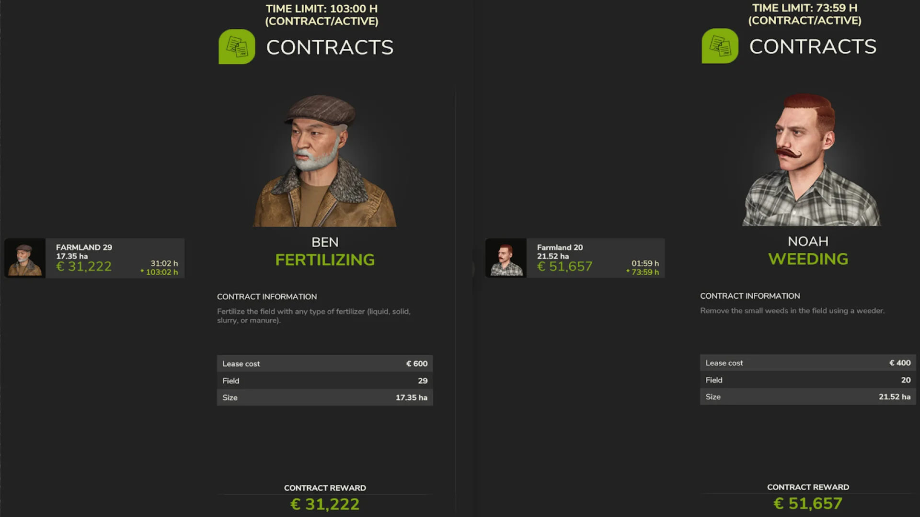
Task: Open the FERTILIZING contract title for Ben
Action: click(325, 259)
